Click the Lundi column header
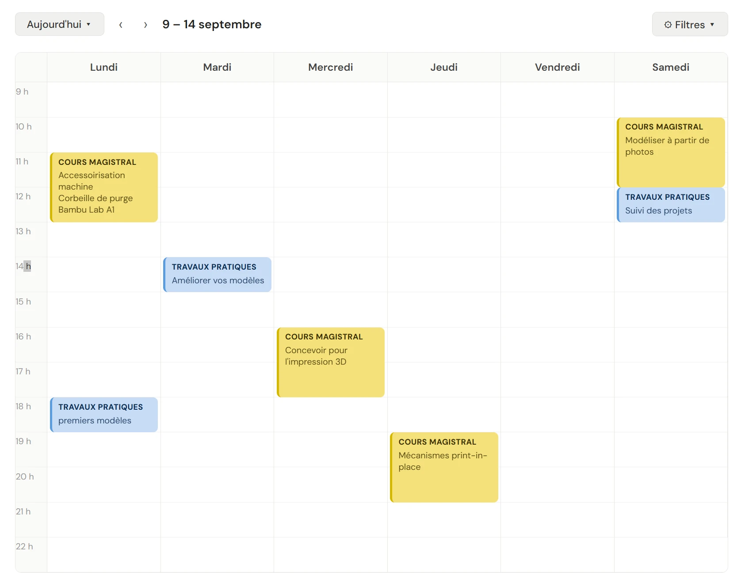 103,67
